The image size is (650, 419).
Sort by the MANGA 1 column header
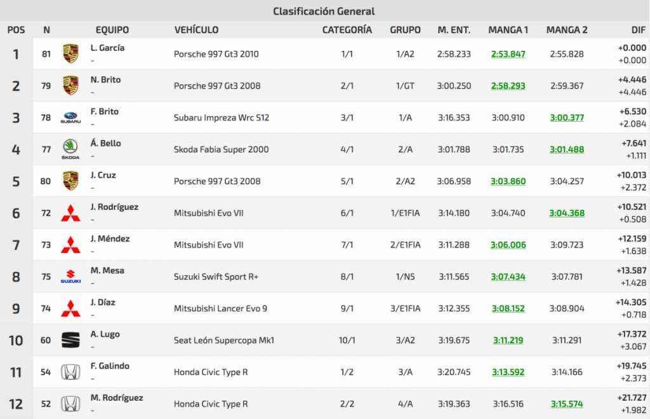tap(508, 30)
